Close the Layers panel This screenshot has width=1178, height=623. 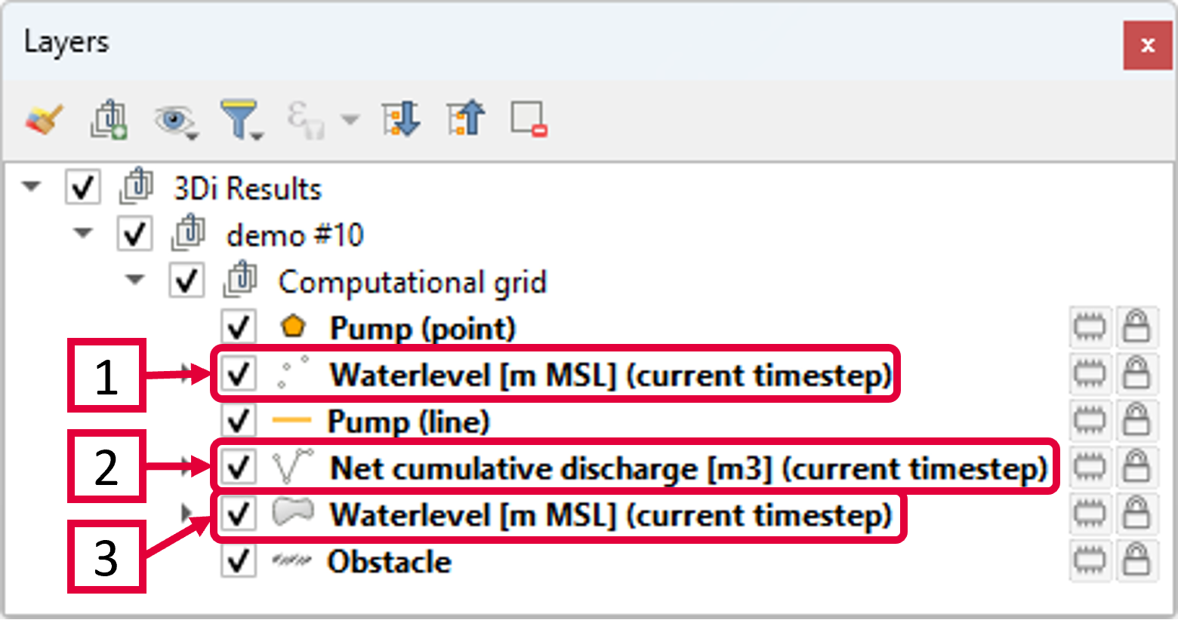[x=1147, y=45]
